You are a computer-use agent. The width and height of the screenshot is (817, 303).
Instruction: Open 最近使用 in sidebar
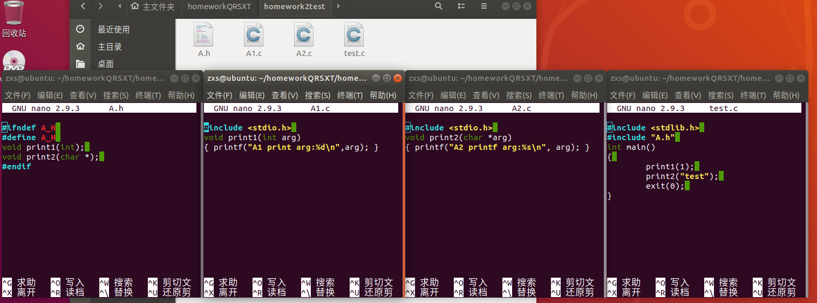click(113, 29)
